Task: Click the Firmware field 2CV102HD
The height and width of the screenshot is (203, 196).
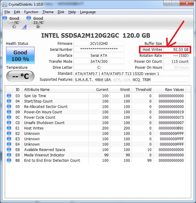Action: coord(99,44)
